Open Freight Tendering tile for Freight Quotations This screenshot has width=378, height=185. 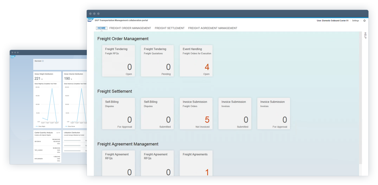coord(157,61)
